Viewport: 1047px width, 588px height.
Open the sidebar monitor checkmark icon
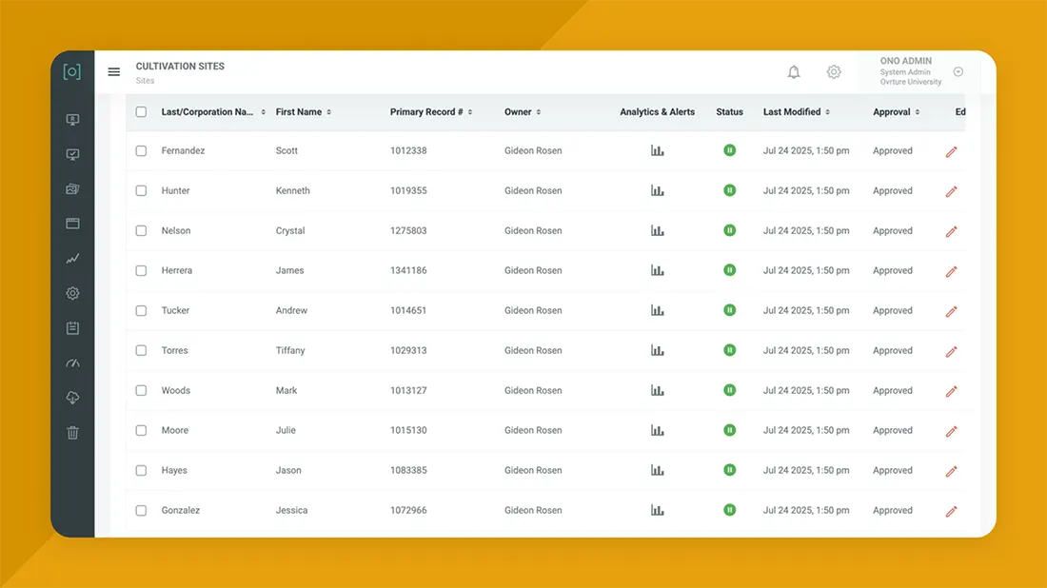(x=72, y=154)
